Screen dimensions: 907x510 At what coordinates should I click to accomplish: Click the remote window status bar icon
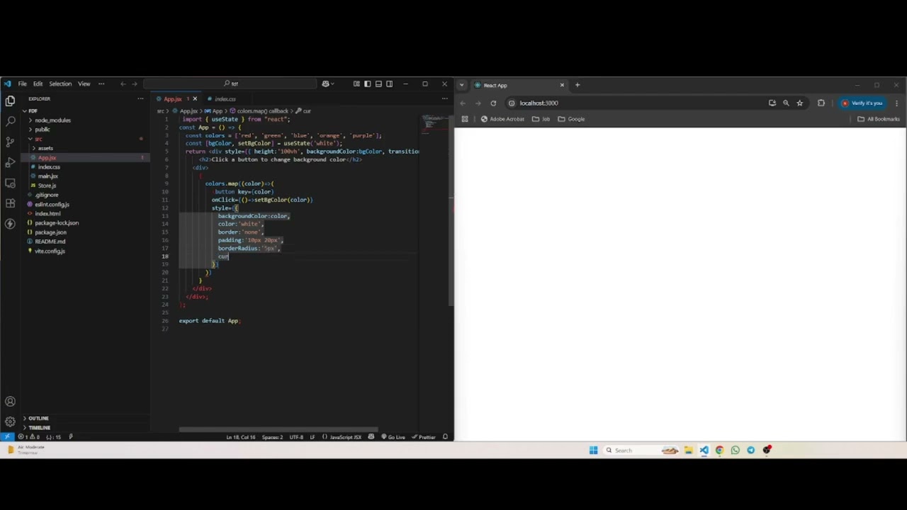pos(7,437)
